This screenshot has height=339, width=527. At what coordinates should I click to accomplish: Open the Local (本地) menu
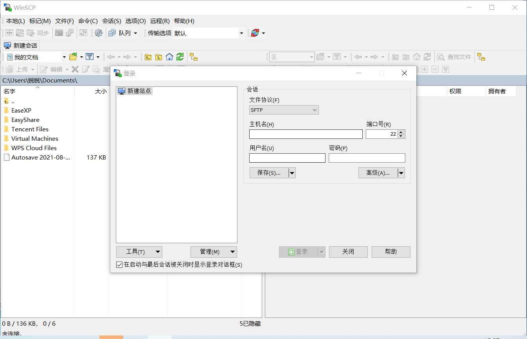16,21
